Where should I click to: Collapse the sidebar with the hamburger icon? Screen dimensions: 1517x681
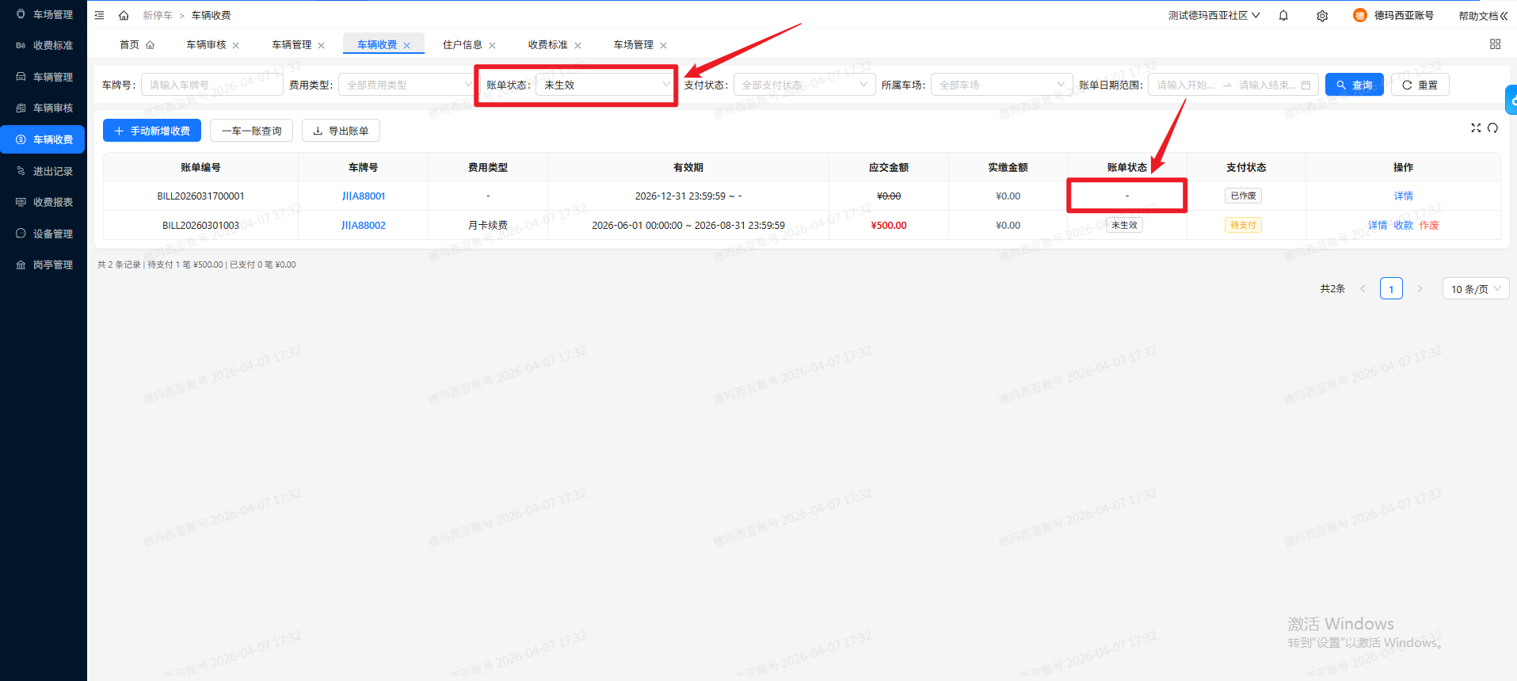point(99,15)
